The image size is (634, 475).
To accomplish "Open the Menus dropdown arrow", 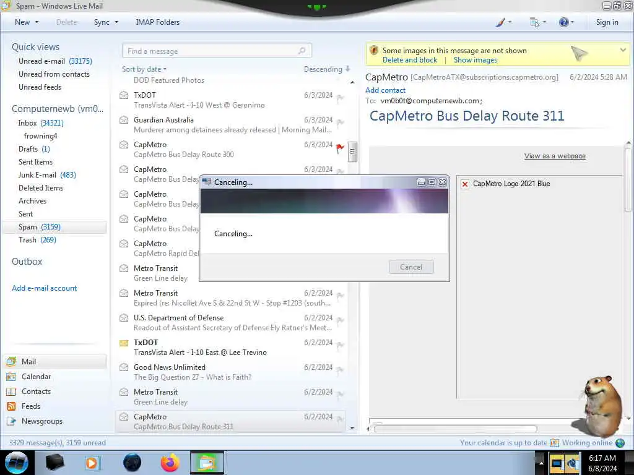I will click(x=544, y=22).
